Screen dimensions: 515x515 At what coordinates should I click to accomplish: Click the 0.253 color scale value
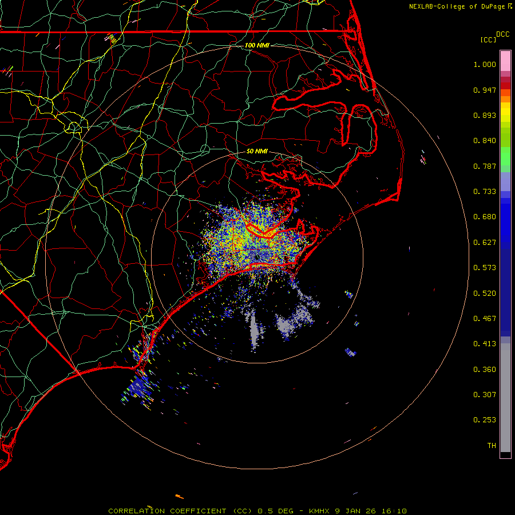[485, 420]
